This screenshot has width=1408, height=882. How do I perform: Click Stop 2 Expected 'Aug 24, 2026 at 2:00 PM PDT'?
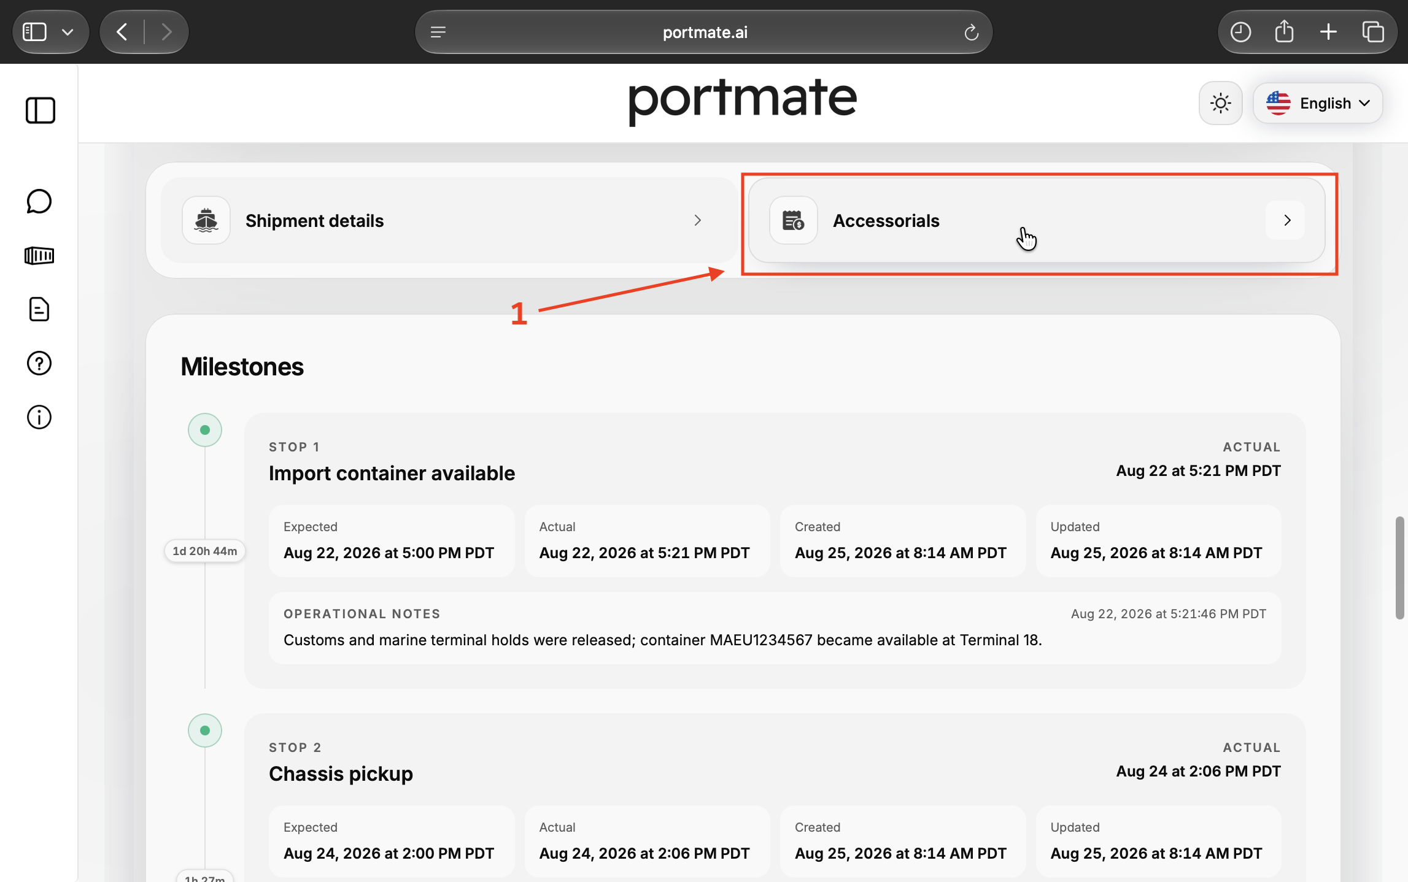point(389,853)
